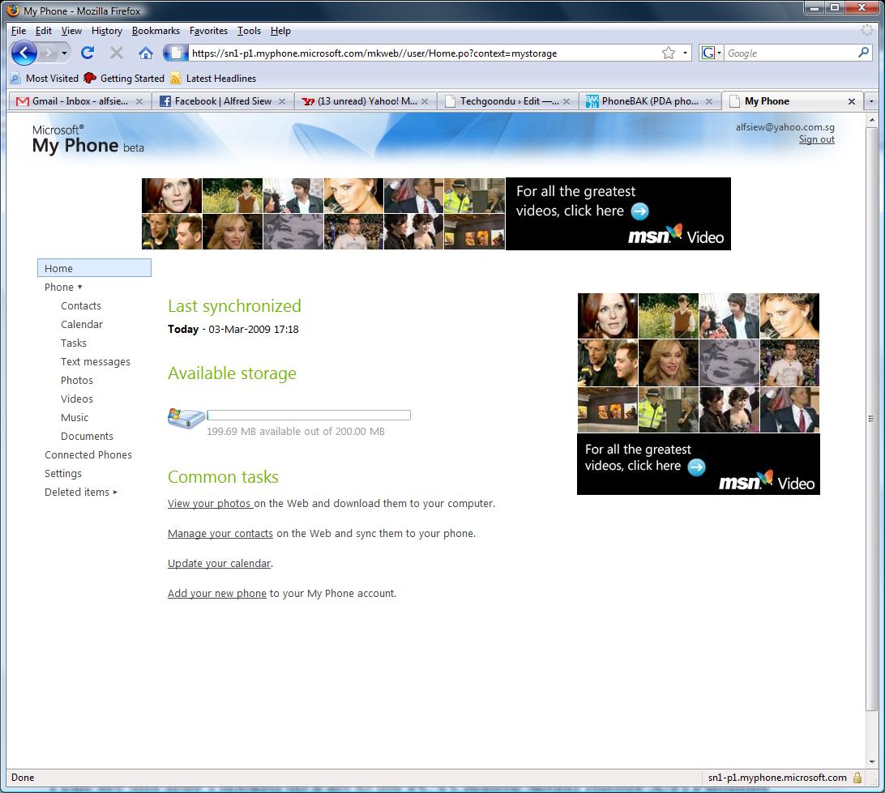Image resolution: width=885 pixels, height=793 pixels.
Task: Open the address bar history dropdown
Action: [685, 53]
